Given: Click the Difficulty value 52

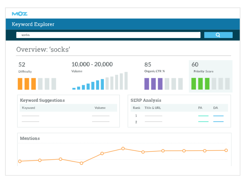Looking at the screenshot, I should (x=22, y=65).
